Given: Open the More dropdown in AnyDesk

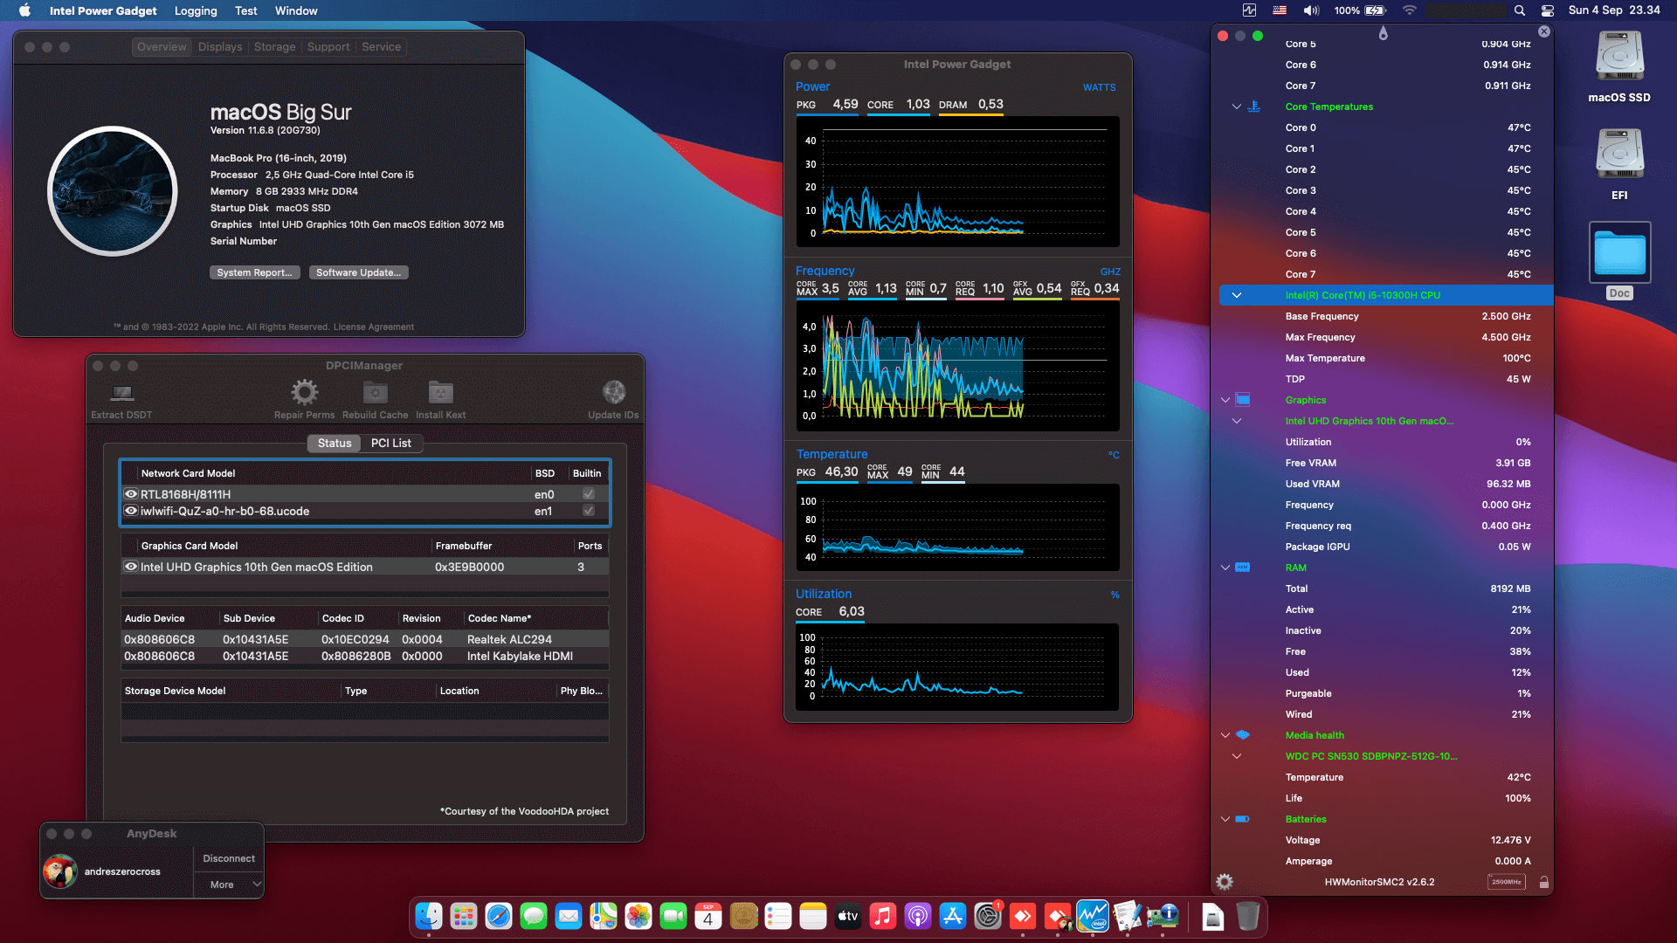Looking at the screenshot, I should coord(229,884).
